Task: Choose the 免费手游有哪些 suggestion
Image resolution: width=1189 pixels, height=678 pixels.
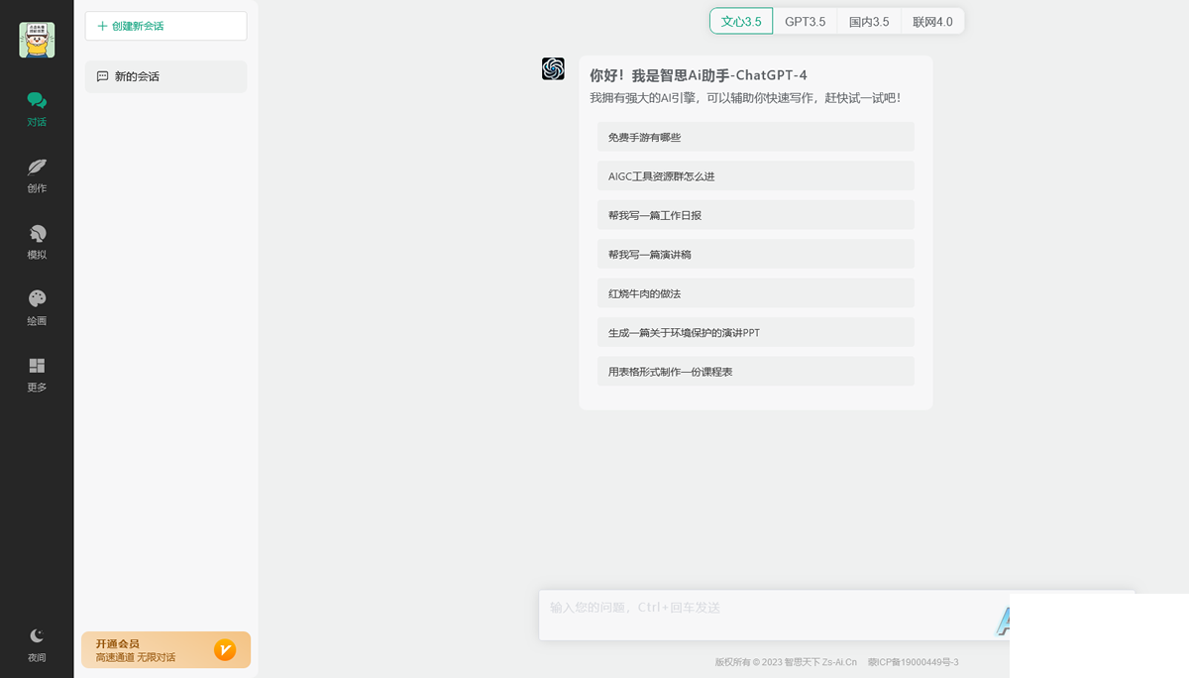Action: click(x=755, y=137)
